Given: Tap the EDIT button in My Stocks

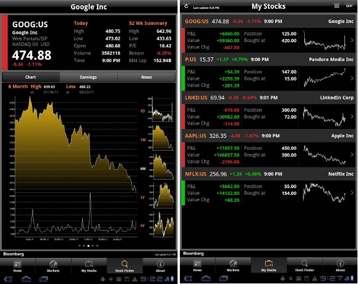Looking at the screenshot, I should pos(349,6).
